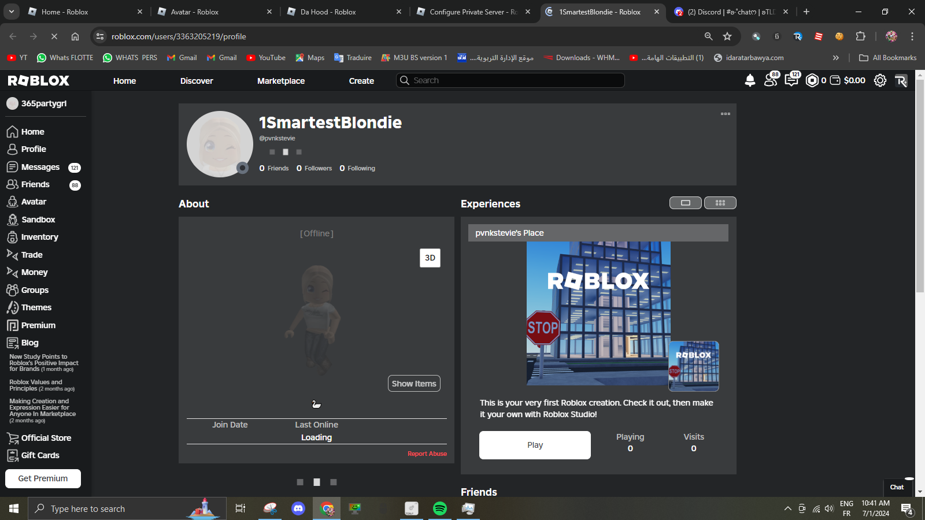Open messages icon in top navigation bar

(x=792, y=79)
